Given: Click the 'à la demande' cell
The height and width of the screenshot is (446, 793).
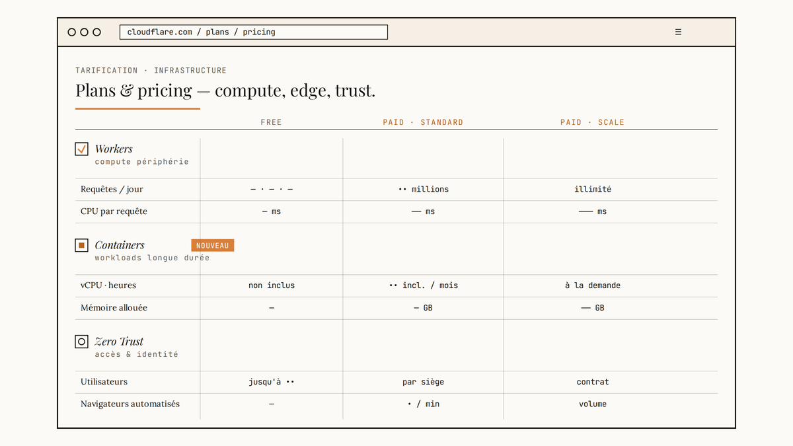Looking at the screenshot, I should click(593, 285).
